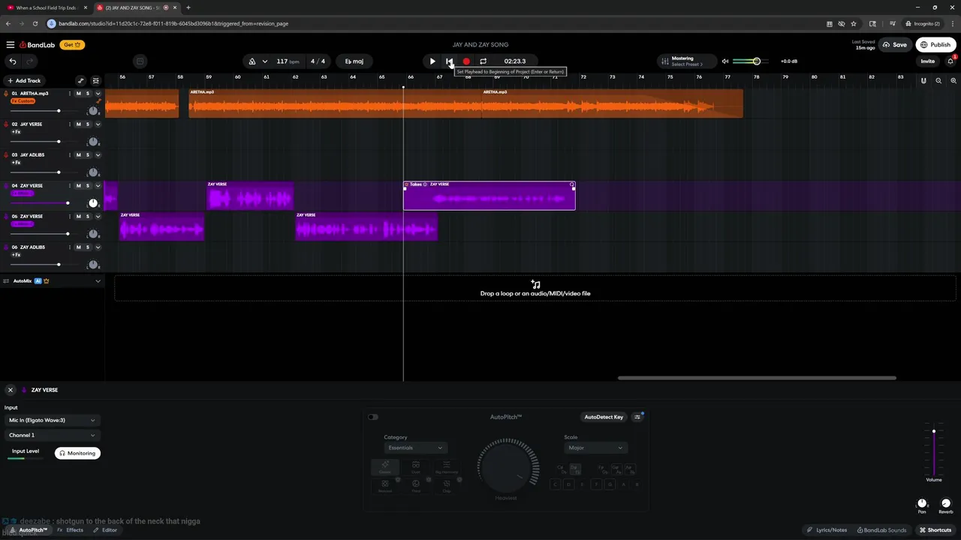Open the BandLab hamburger menu
961x540 pixels.
click(11, 45)
